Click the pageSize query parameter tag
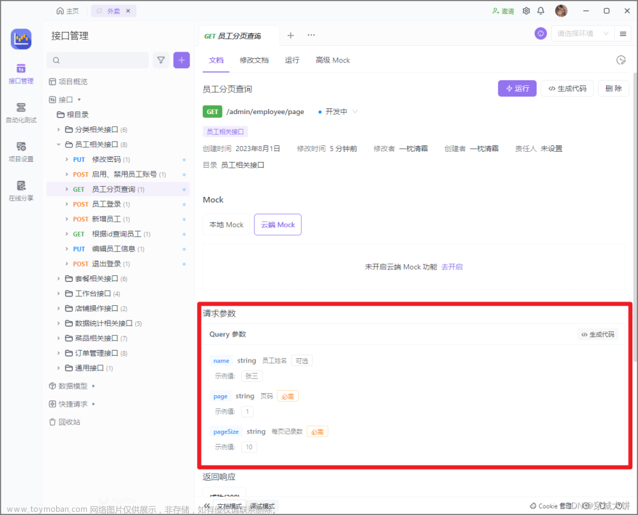This screenshot has height=515, width=638. [x=226, y=432]
